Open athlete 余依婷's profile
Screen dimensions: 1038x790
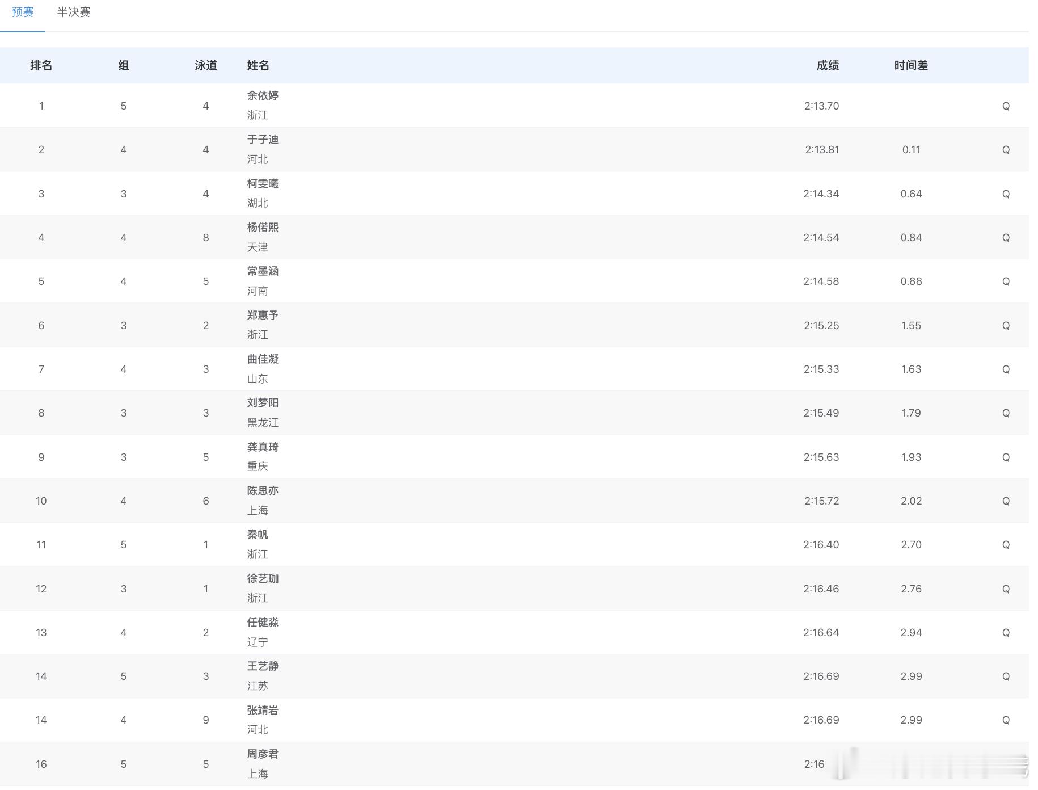point(261,96)
